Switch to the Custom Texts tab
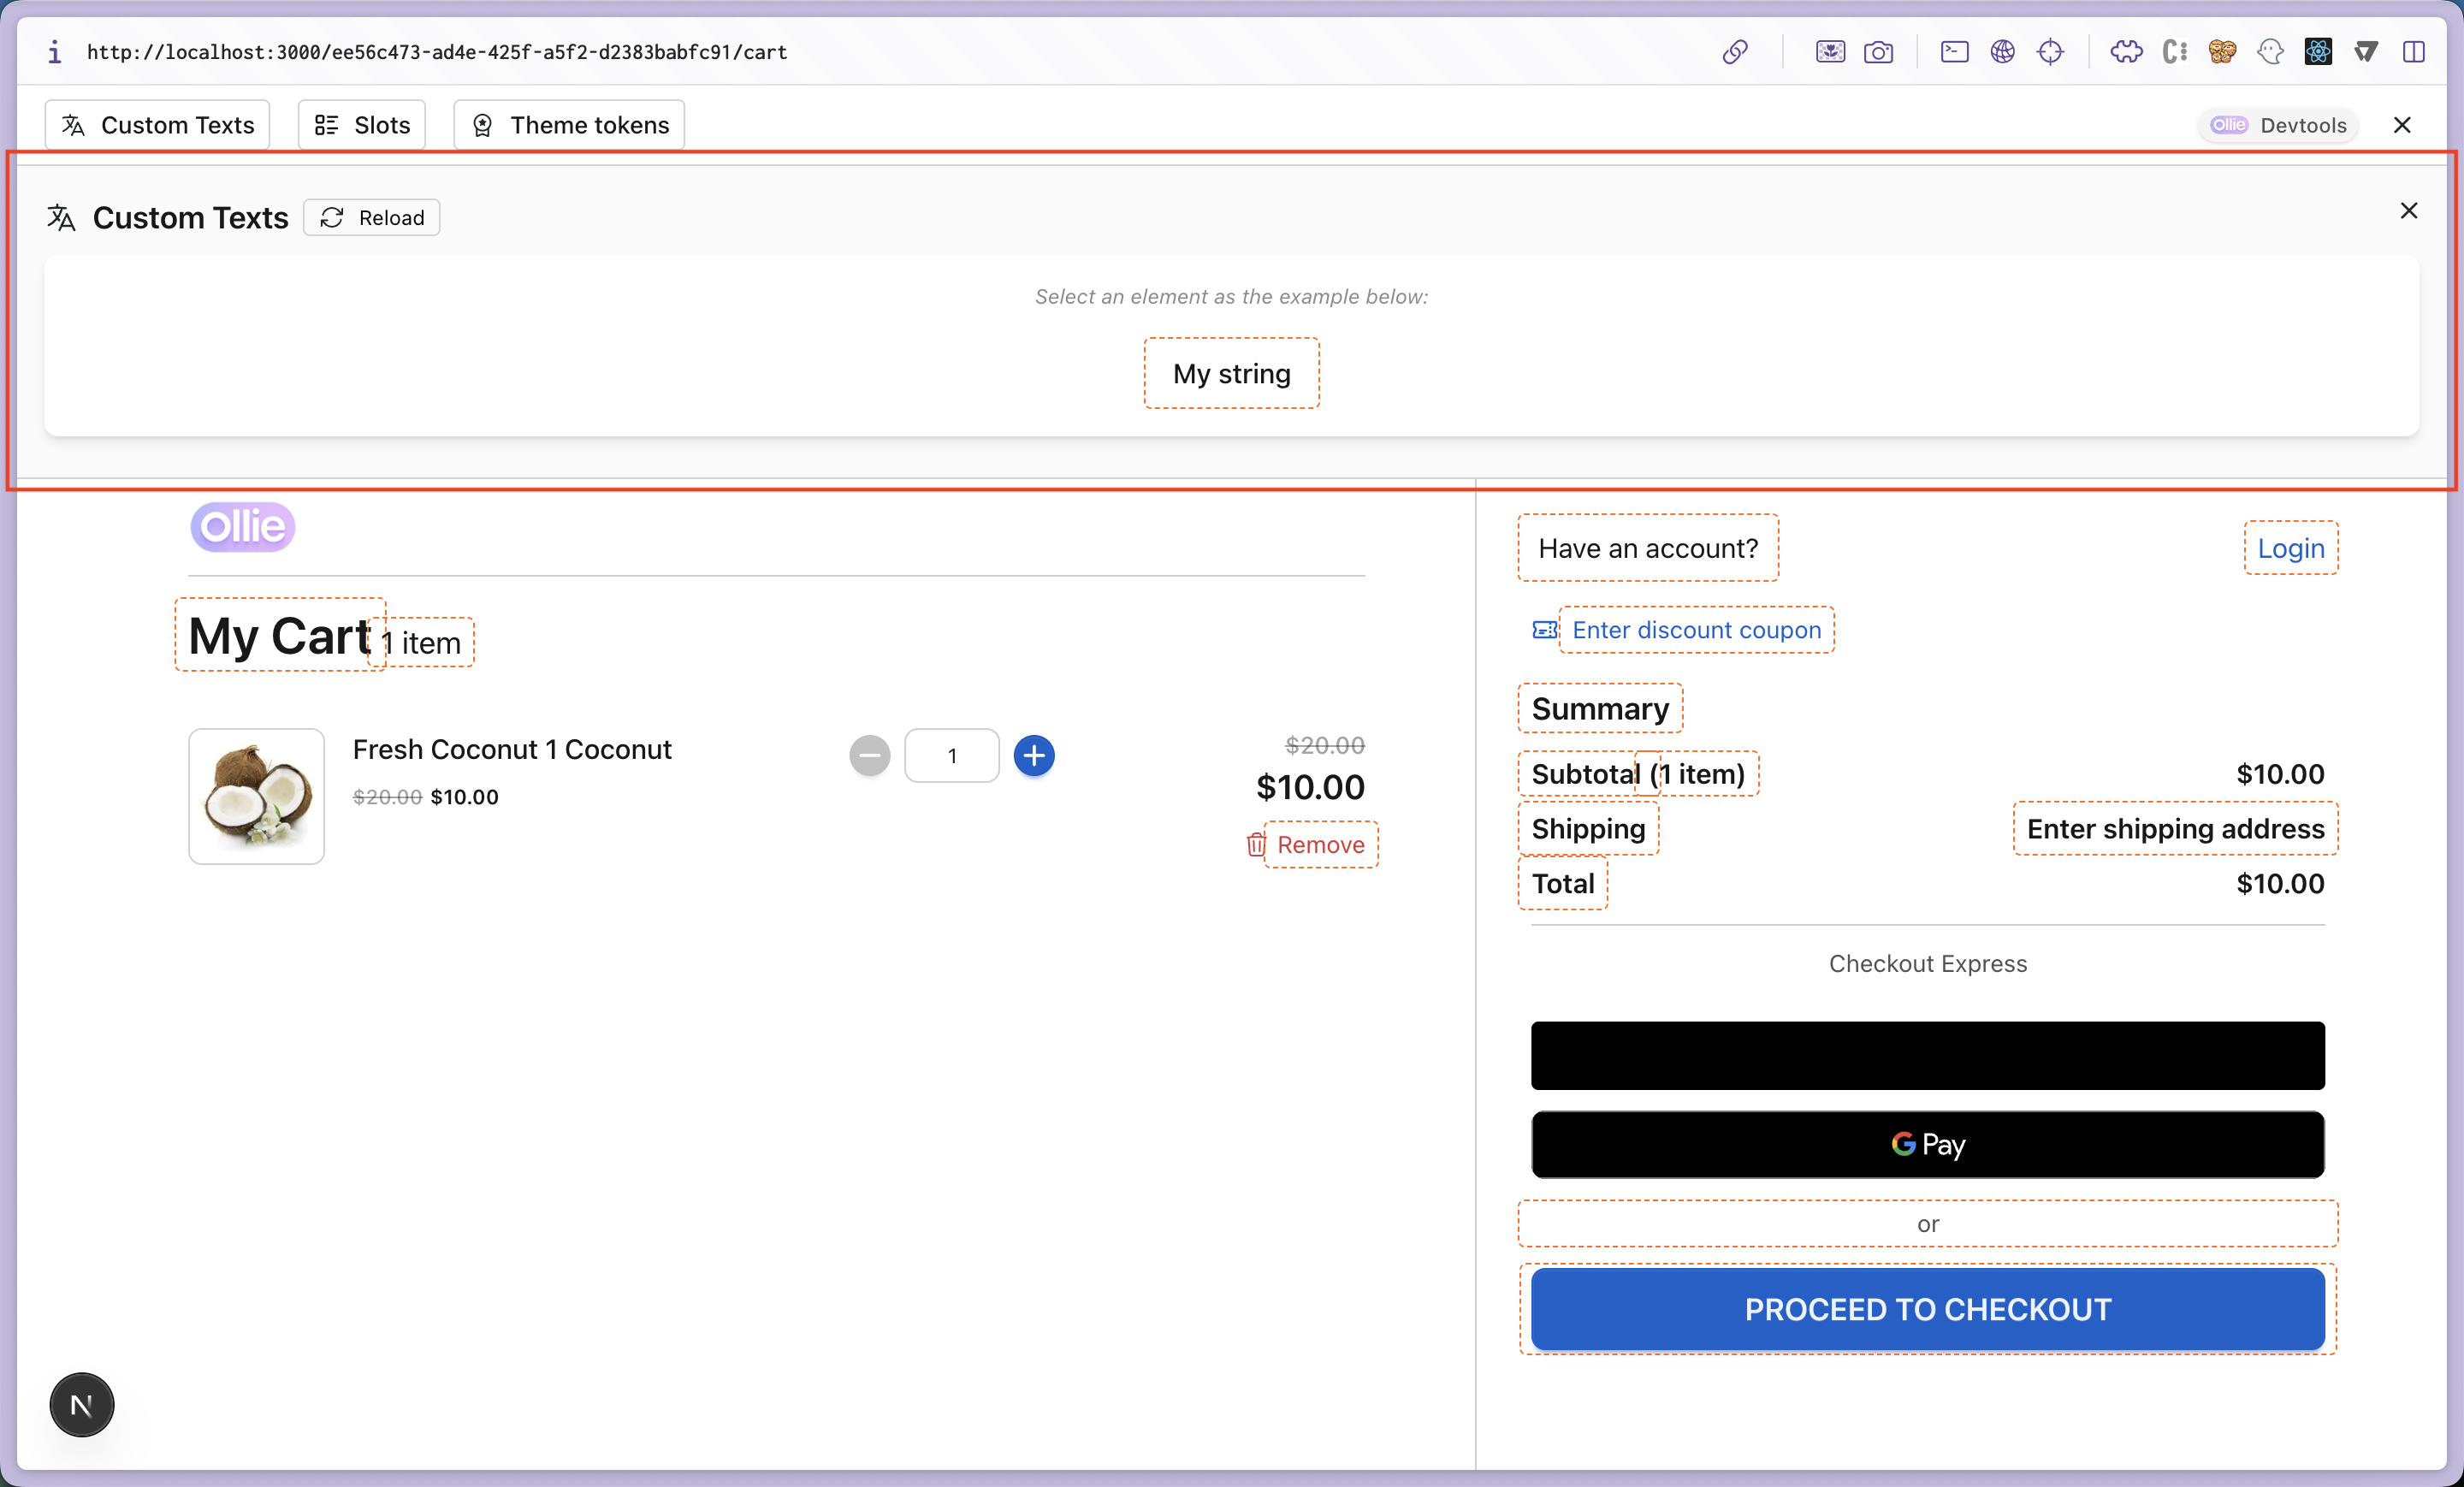Screen dimensions: 2464x1487 point(157,124)
